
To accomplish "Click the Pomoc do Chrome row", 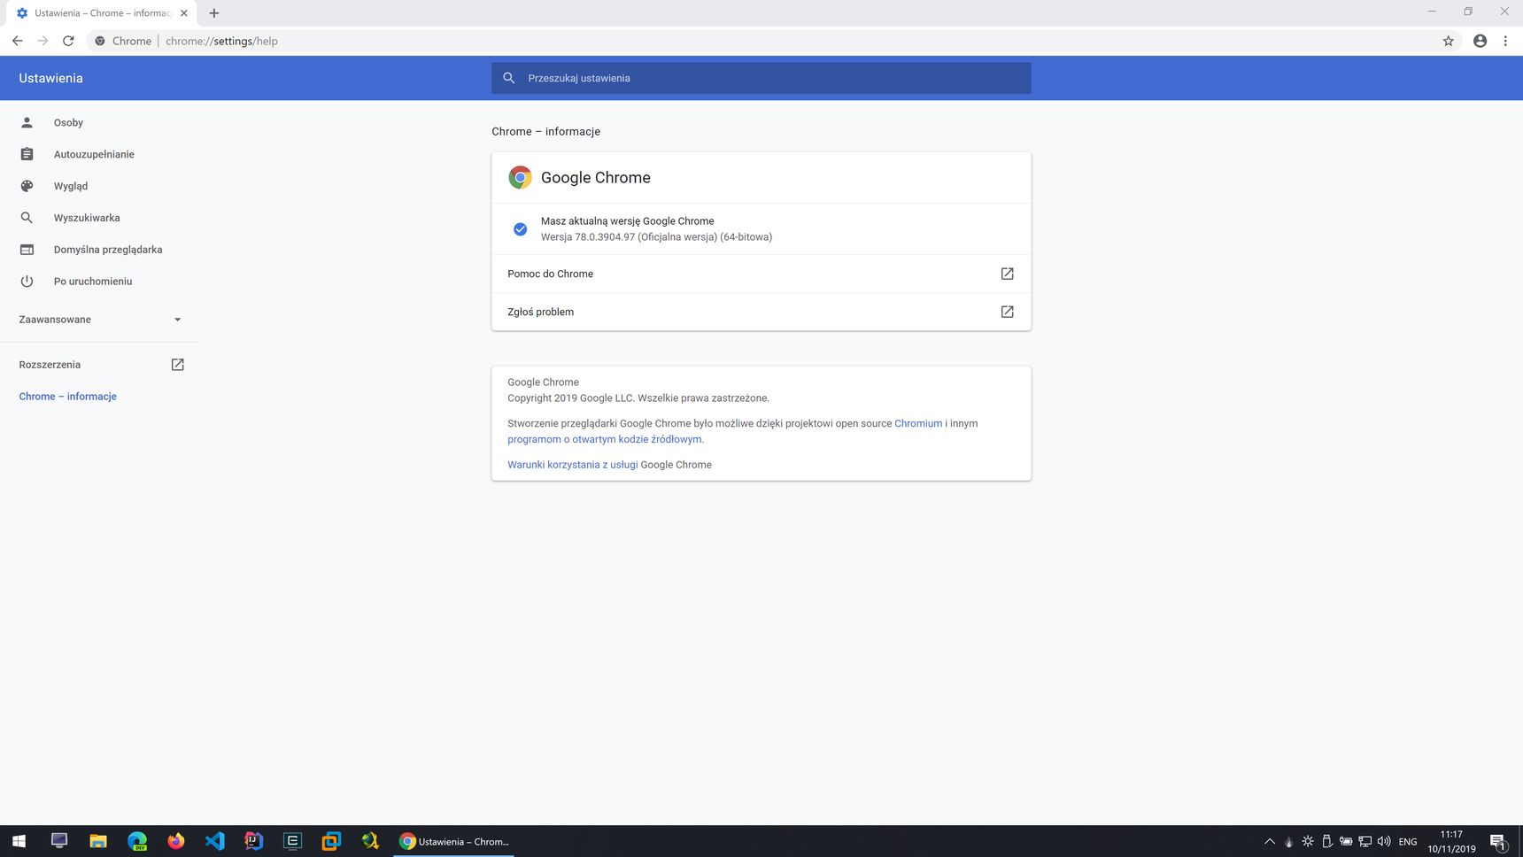I will pyautogui.click(x=761, y=274).
